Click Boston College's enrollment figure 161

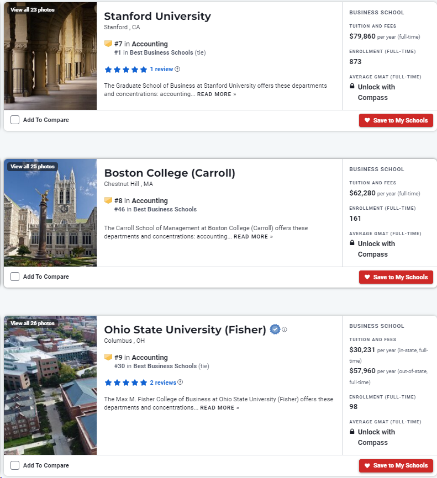[355, 218]
